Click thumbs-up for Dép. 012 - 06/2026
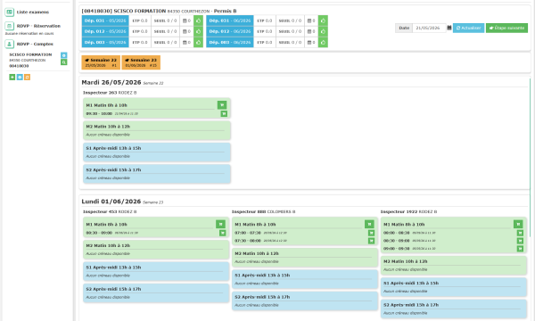The height and width of the screenshot is (321, 535). click(x=323, y=32)
